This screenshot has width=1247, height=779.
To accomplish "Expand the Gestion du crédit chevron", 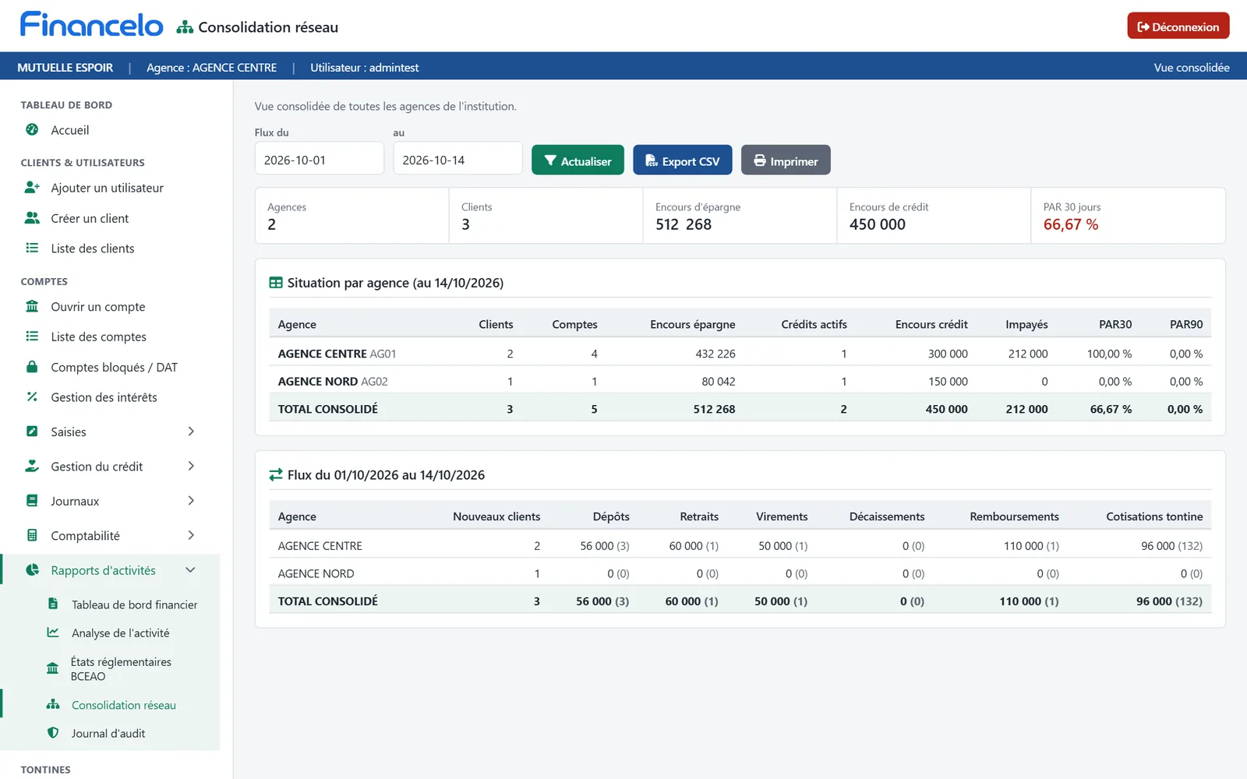I will click(191, 467).
